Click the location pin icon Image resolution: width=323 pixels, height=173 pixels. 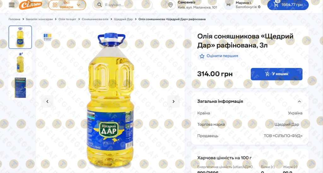[x=171, y=5]
